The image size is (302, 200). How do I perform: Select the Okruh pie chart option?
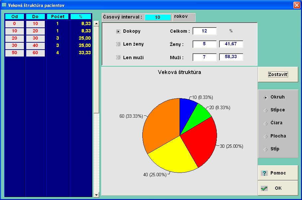265,97
